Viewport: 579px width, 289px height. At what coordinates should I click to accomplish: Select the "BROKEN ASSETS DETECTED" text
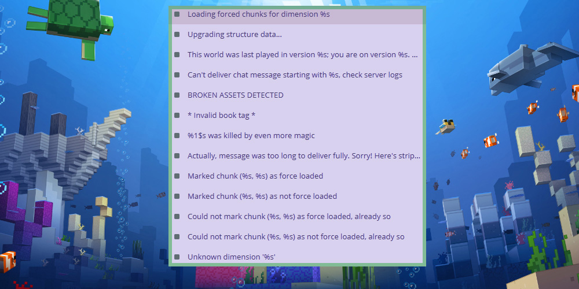[x=235, y=95]
